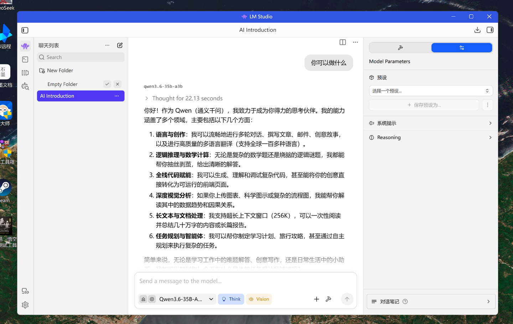Expand the 系统提示 section
This screenshot has width=513, height=324.
[431, 123]
